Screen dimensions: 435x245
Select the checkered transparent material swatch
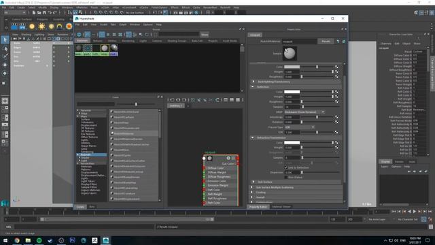(88, 50)
